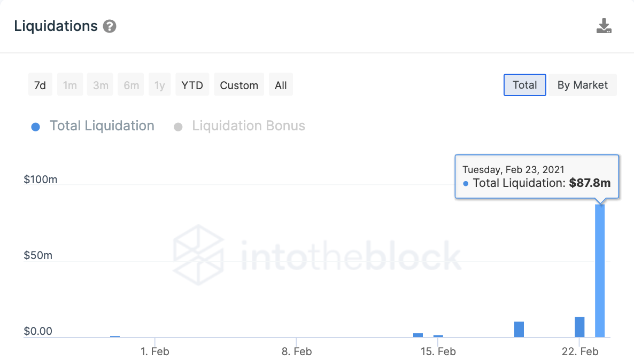Select the 6m time range
This screenshot has height=360, width=634.
(x=131, y=85)
